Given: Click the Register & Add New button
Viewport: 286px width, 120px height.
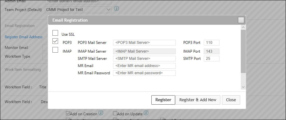Looking at the screenshot, I should (x=198, y=100).
